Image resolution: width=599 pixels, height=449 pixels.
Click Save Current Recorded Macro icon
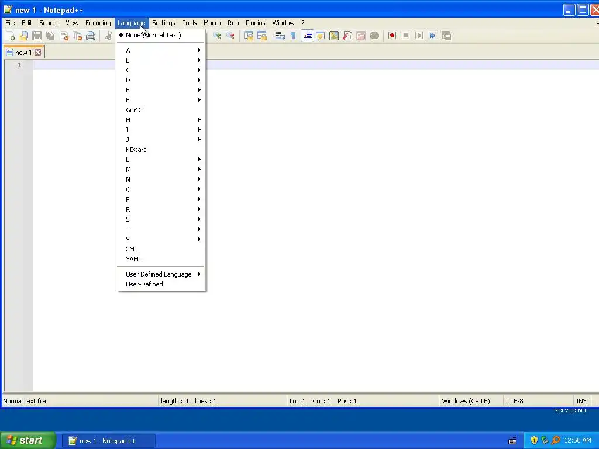tap(446, 36)
